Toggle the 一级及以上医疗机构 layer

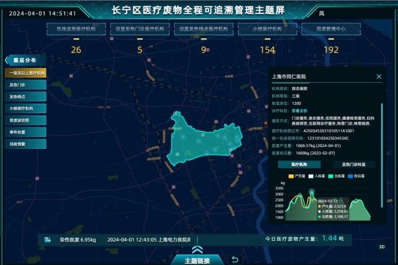point(25,73)
